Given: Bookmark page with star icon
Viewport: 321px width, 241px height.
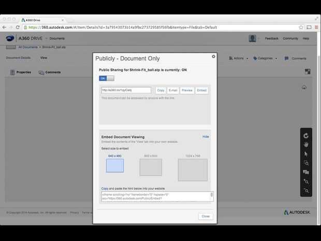Looking at the screenshot, I should coord(301,27).
